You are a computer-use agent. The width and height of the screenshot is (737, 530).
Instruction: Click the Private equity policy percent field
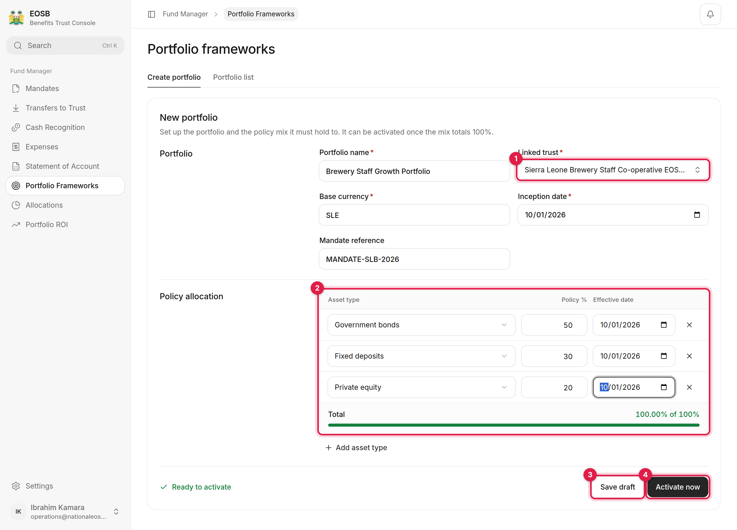[x=554, y=387]
